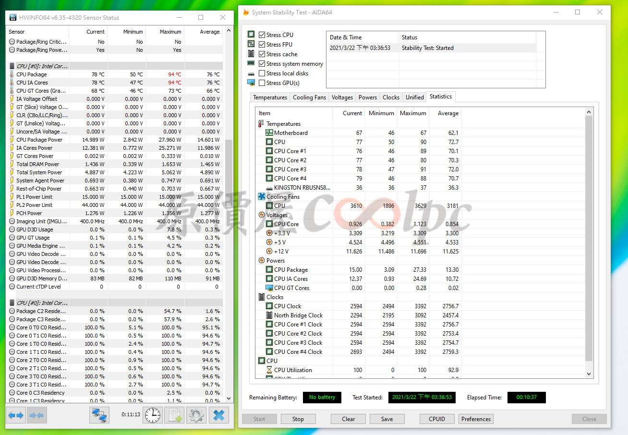Stop the stability test with Stop button
Screen dimensions: 628x435
click(298, 419)
